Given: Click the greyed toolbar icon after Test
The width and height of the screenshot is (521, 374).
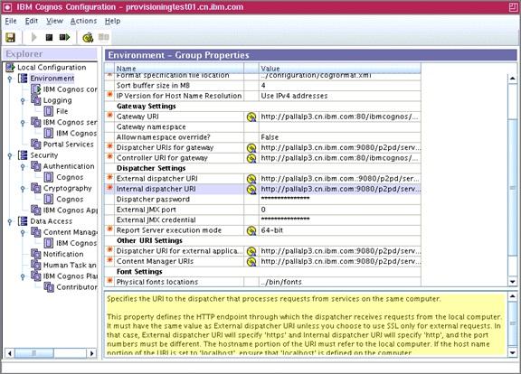Looking at the screenshot, I should pyautogui.click(x=104, y=37).
